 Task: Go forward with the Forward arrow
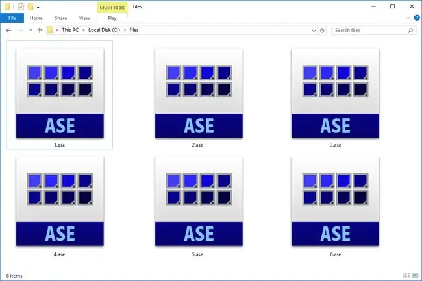click(21, 30)
